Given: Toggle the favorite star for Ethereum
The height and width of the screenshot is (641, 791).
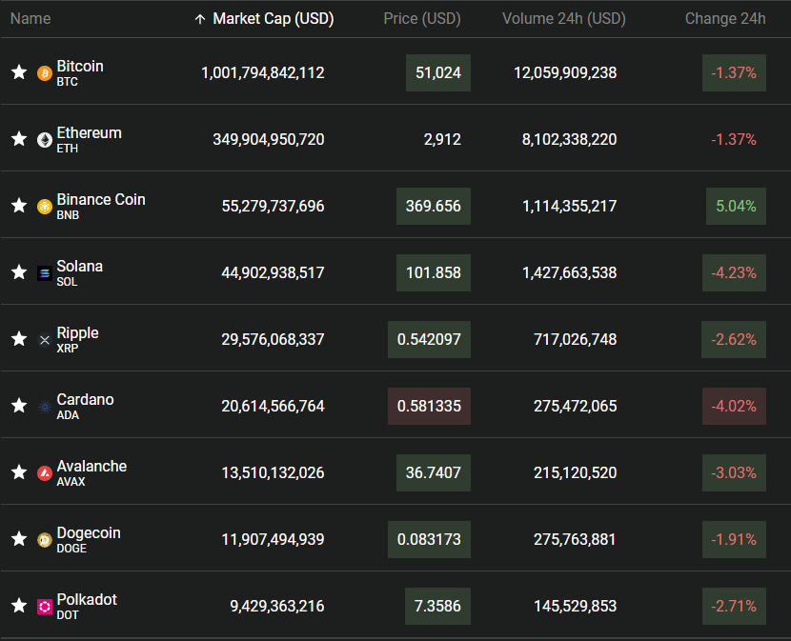Looking at the screenshot, I should click(x=19, y=139).
